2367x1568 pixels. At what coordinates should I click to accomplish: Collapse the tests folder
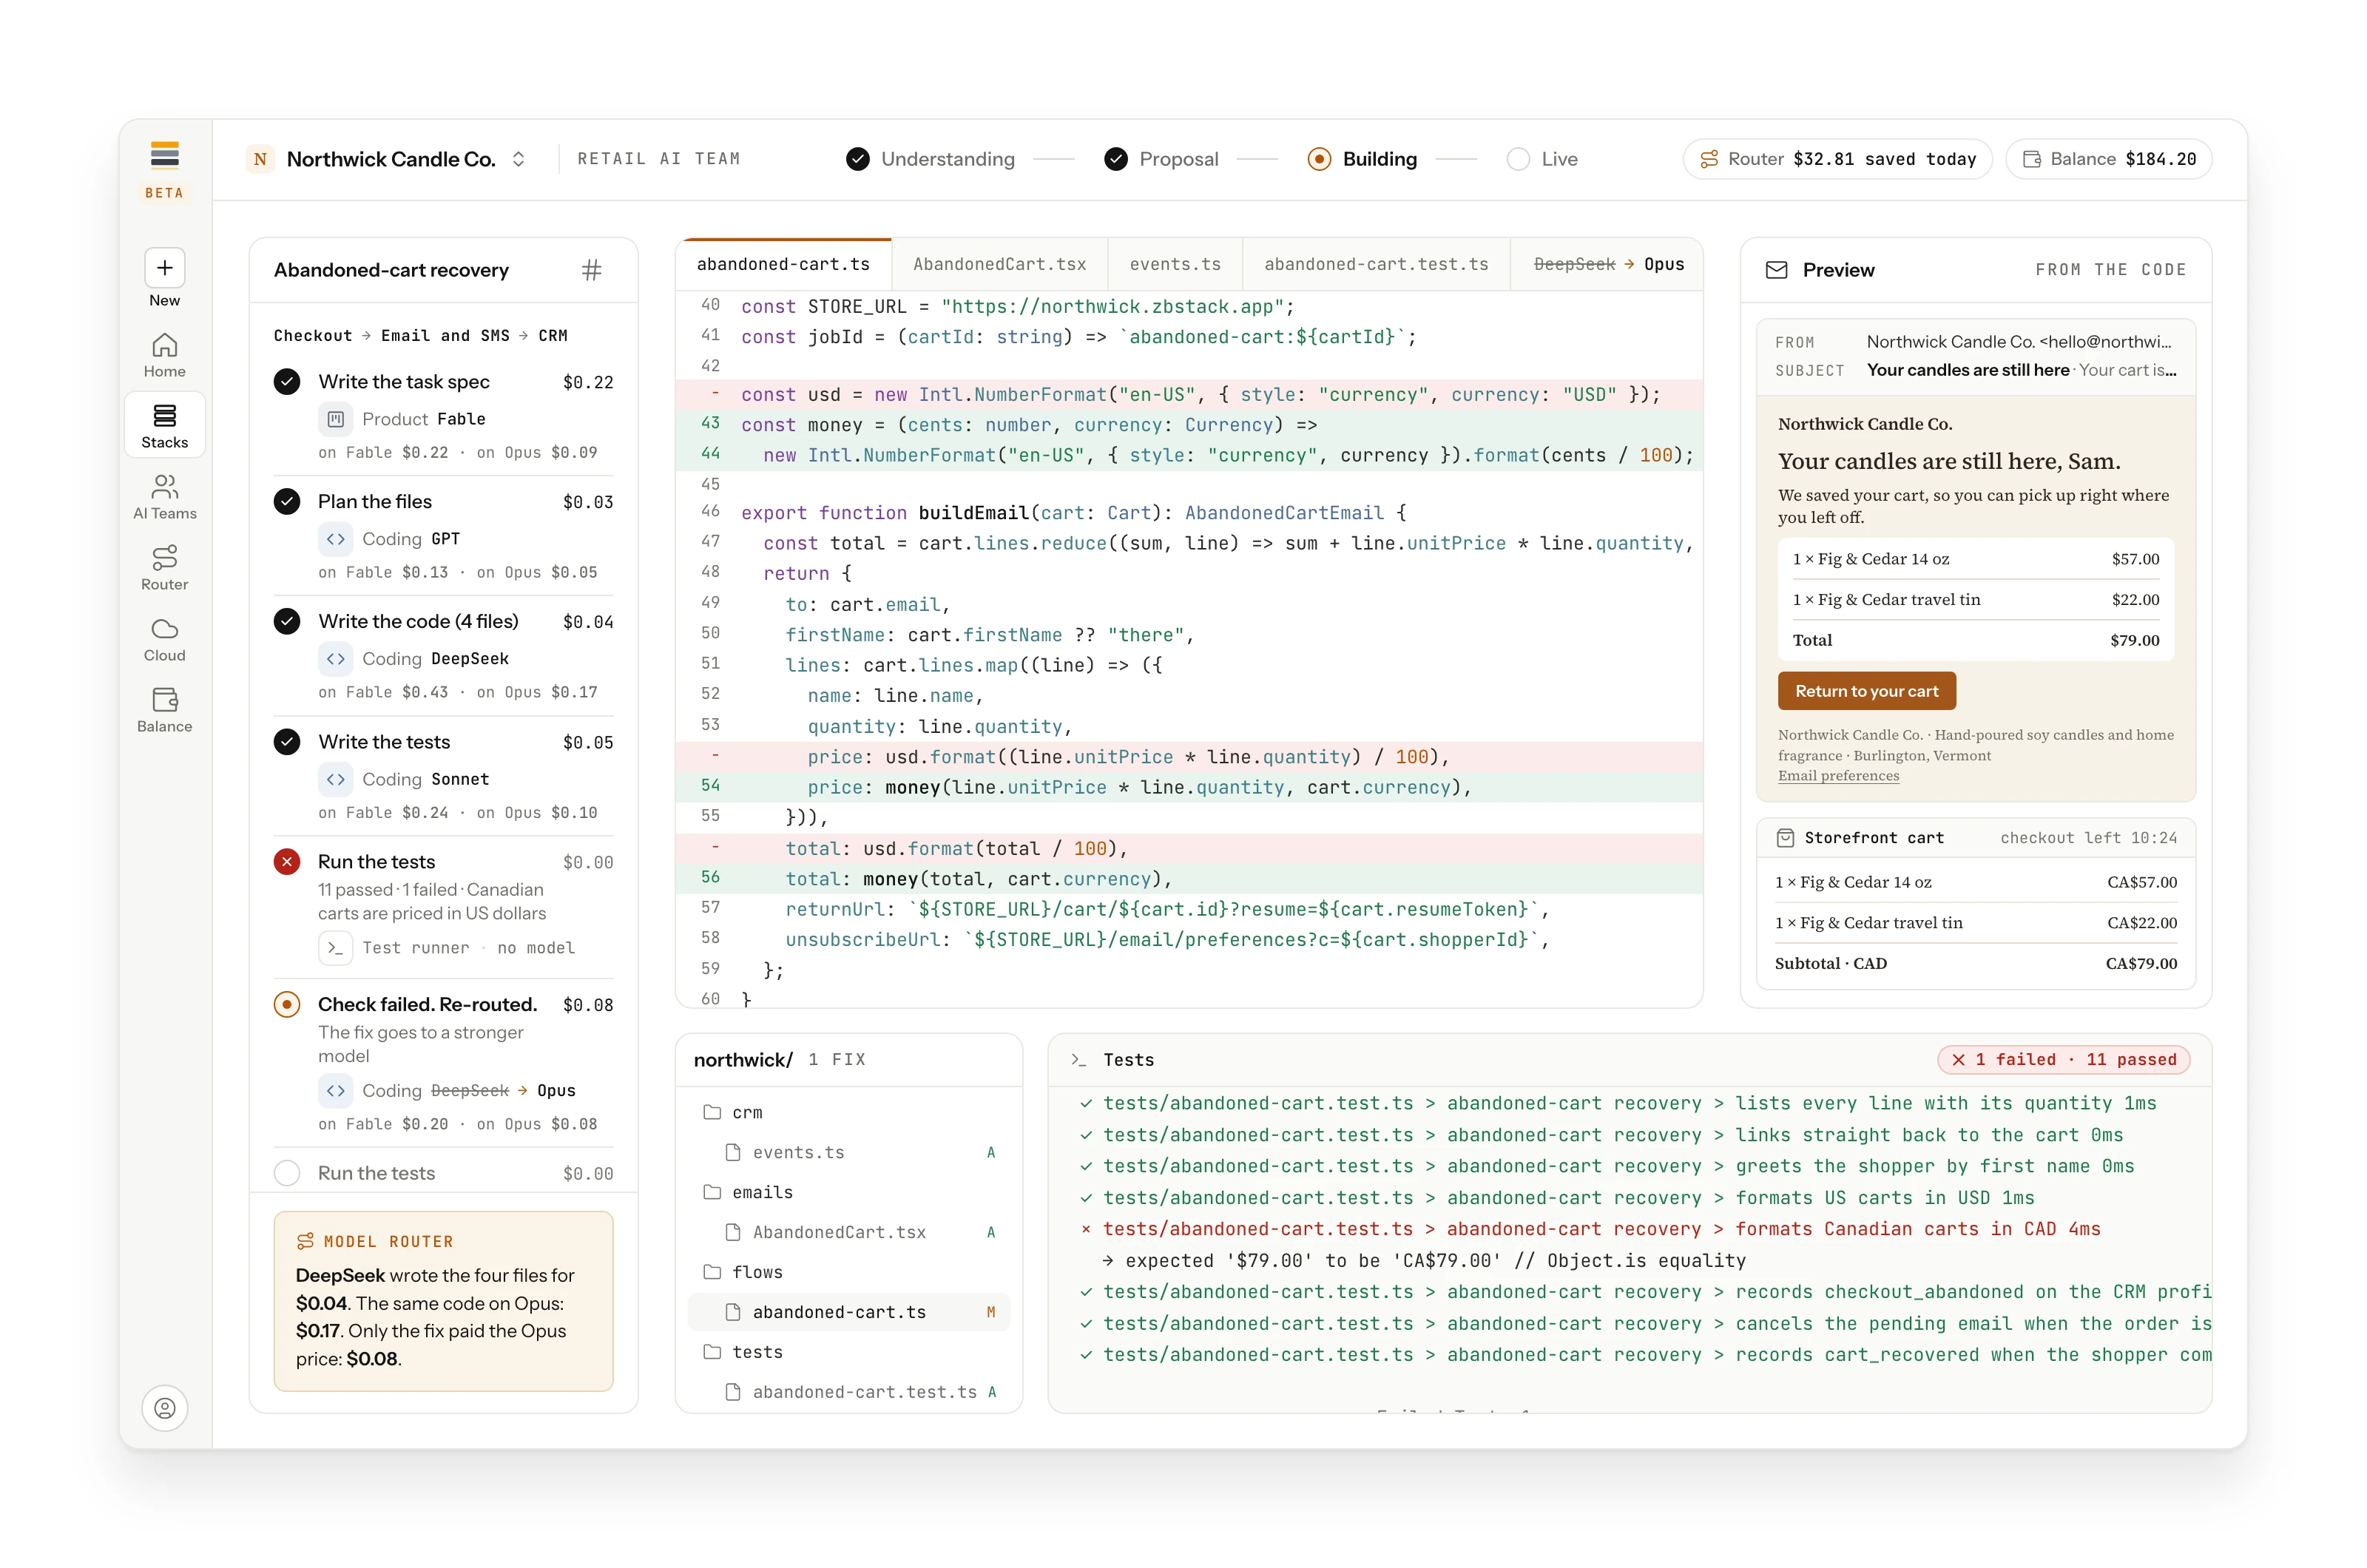pos(742,1352)
